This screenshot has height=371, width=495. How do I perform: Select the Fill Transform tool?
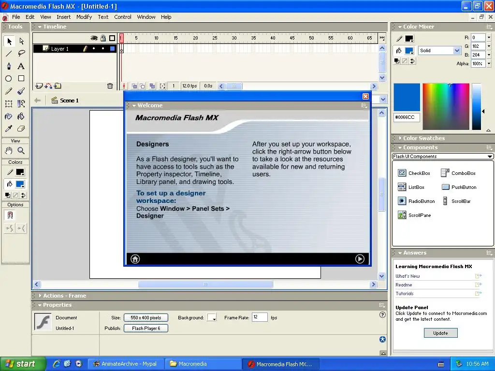[21, 103]
